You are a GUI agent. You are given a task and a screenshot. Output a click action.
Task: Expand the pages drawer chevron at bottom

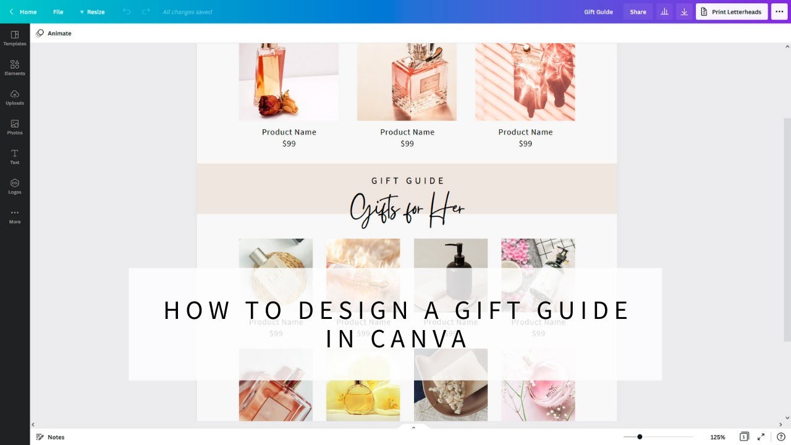click(413, 427)
